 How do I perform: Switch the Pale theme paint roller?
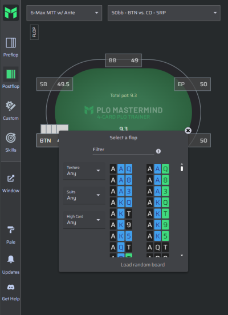tap(11, 235)
